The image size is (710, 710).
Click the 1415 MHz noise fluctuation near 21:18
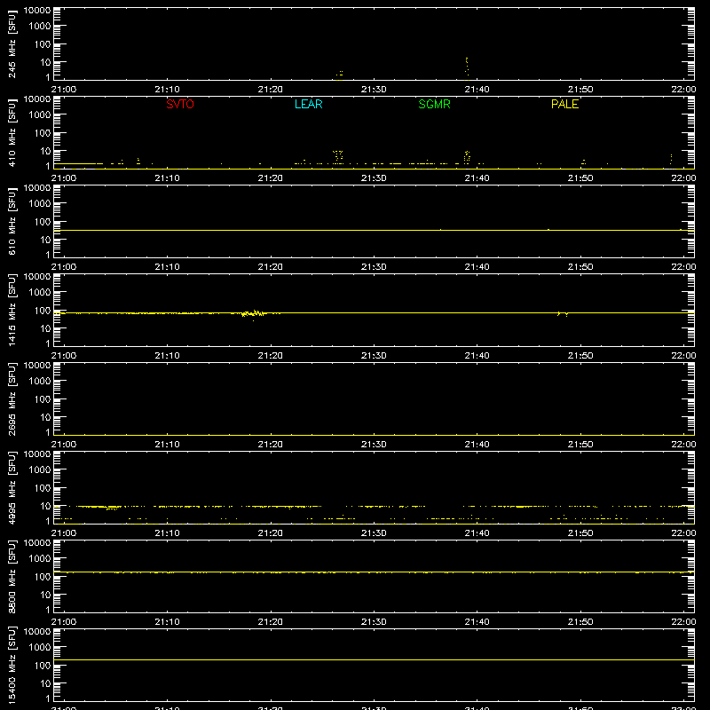[254, 313]
